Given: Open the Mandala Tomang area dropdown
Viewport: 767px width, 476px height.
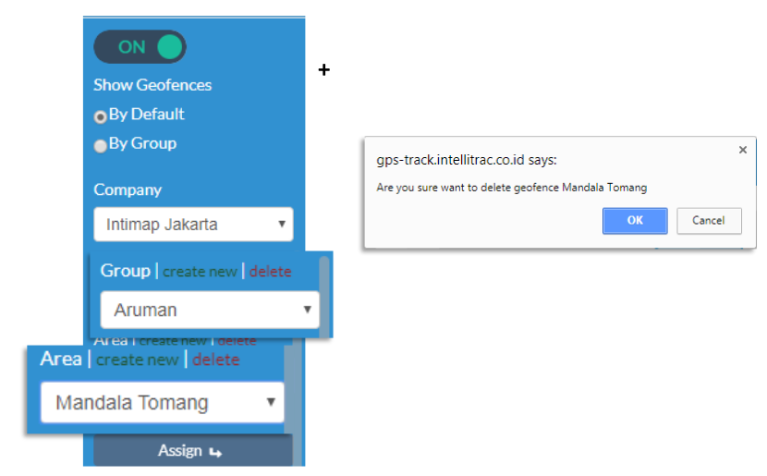Looking at the screenshot, I should [162, 403].
